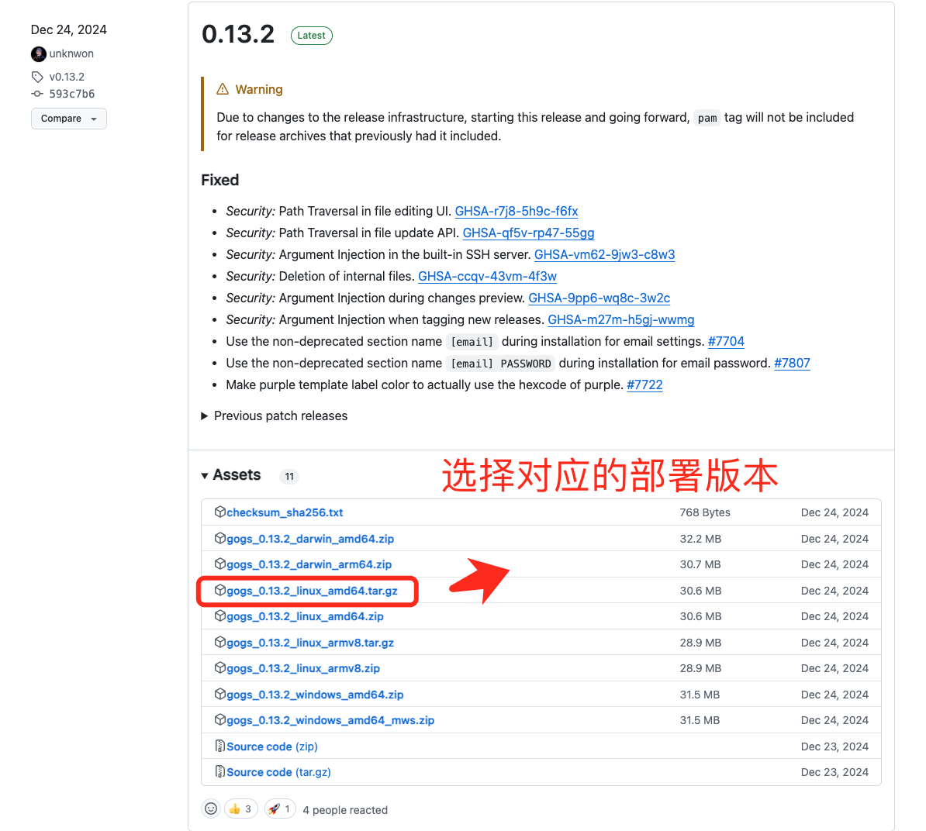Click package icon next to checksum_sha256.txt
The height and width of the screenshot is (831, 926).
coord(219,512)
